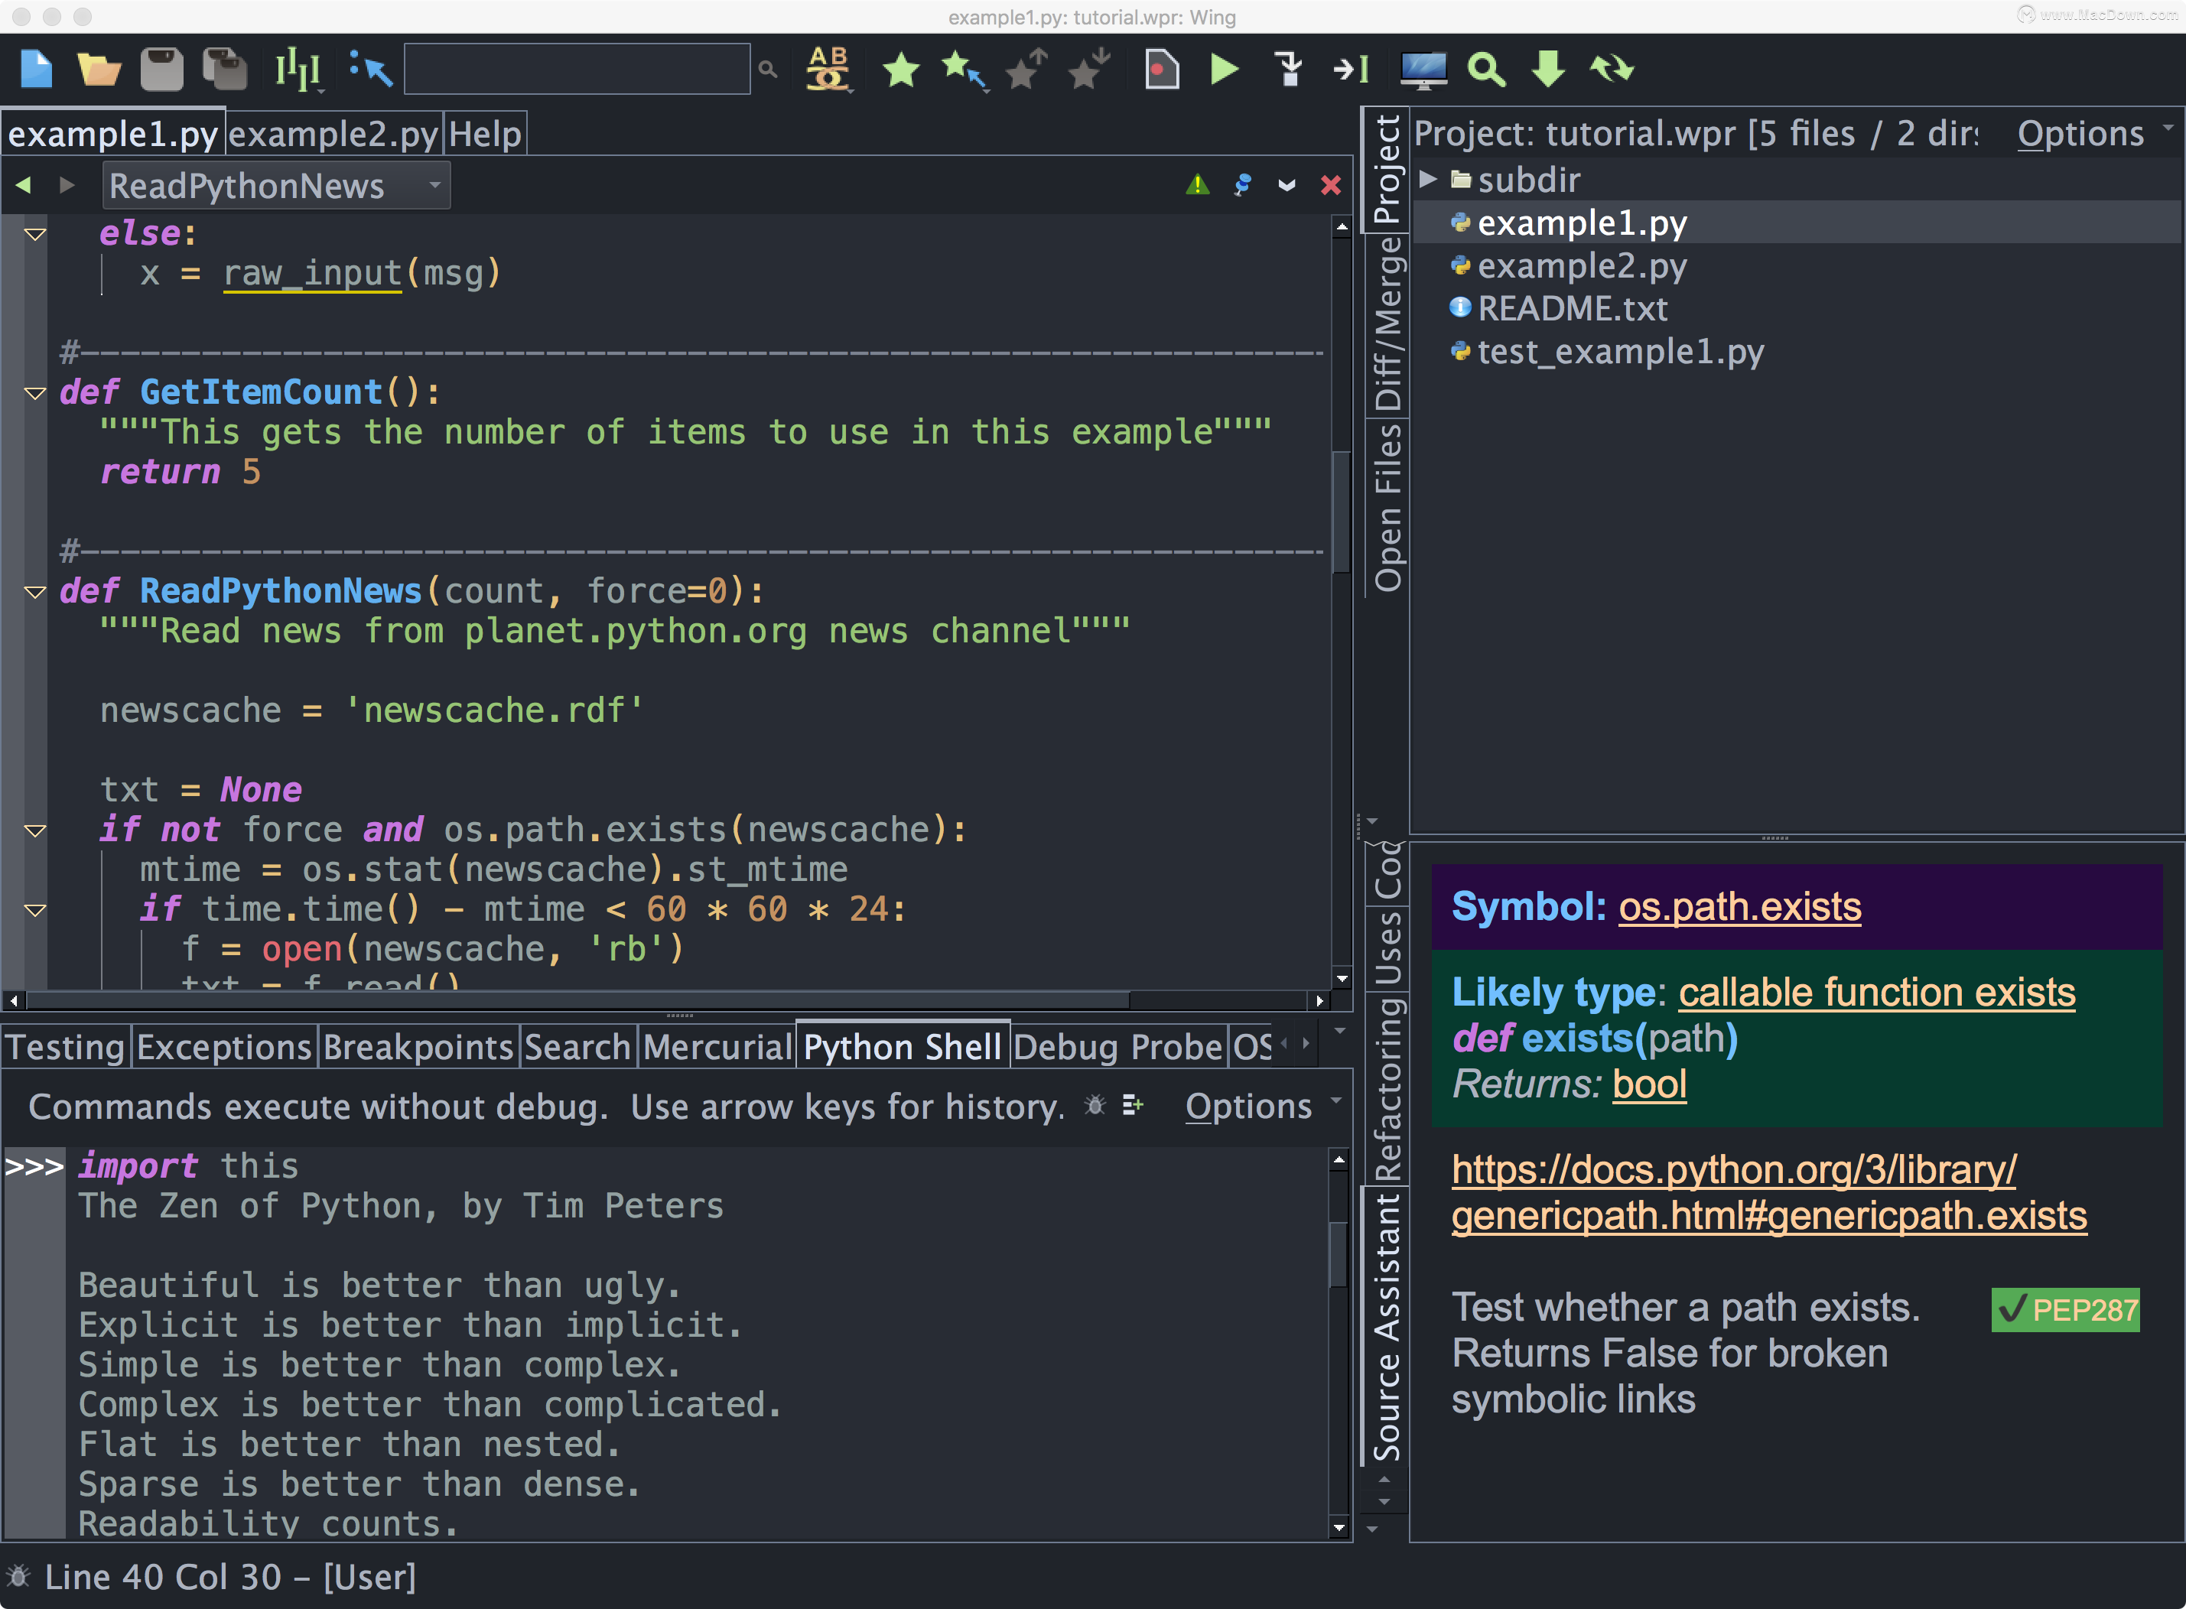Collapse the else block fold marker
2186x1609 pixels.
[35, 235]
